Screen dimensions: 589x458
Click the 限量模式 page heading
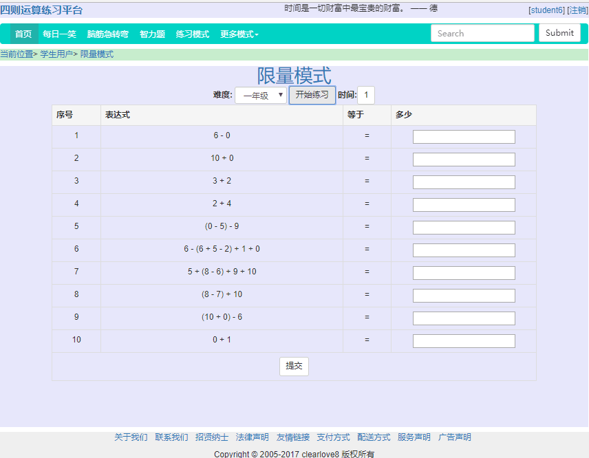(x=294, y=76)
